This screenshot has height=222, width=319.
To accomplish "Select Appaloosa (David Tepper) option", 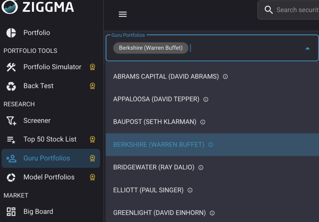I will click(x=156, y=99).
